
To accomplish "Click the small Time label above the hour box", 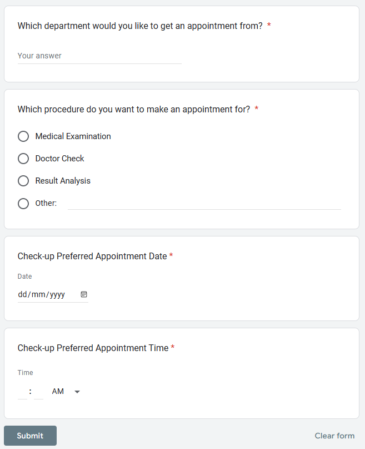I will click(26, 373).
